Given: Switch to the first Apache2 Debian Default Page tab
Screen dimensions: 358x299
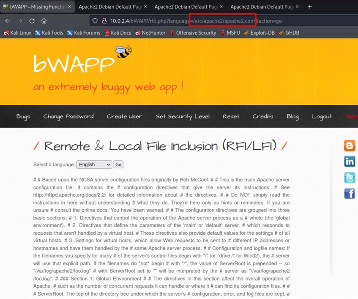Looking at the screenshot, I should click(112, 7).
